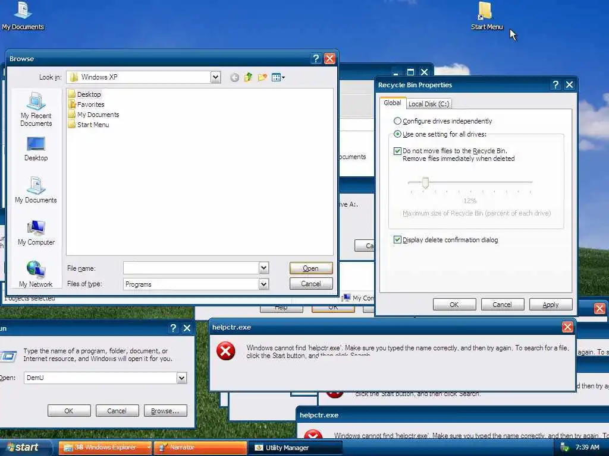Switch to Global tab
Image resolution: width=609 pixels, height=456 pixels.
tap(393, 103)
